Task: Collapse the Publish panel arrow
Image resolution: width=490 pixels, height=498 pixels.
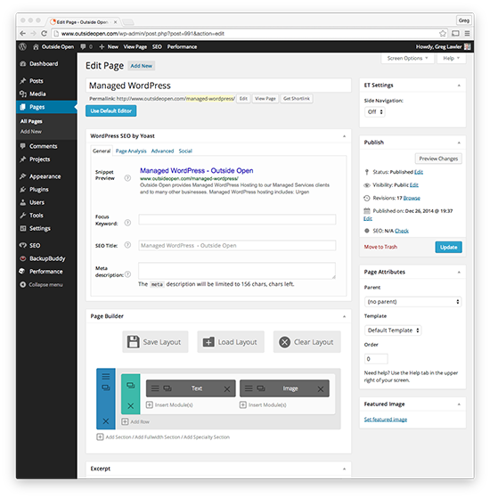Action: (x=459, y=143)
